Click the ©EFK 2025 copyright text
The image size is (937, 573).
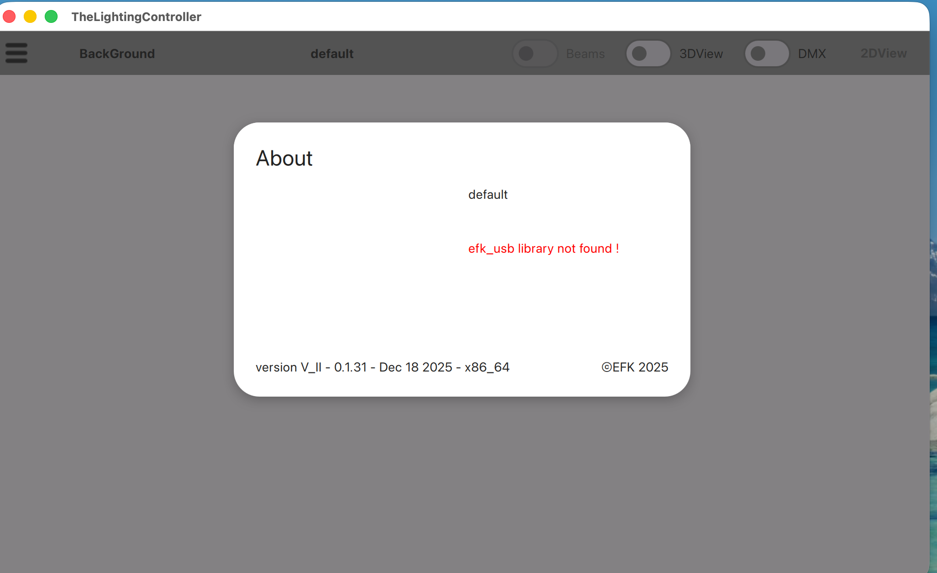point(635,367)
